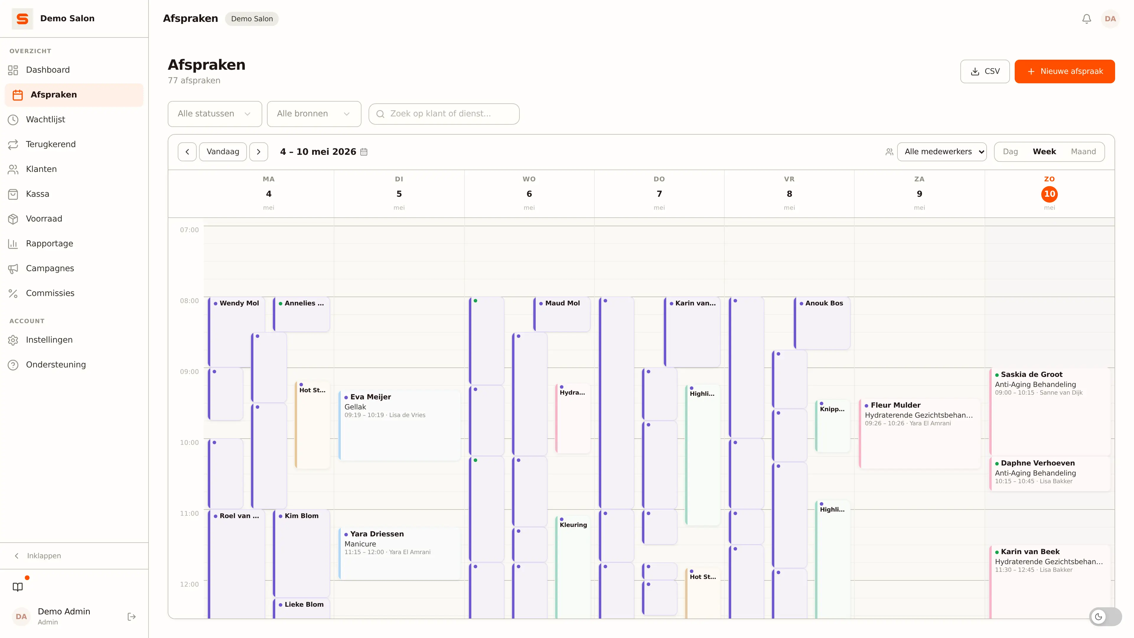Click the Campagnes megaphone icon
The height and width of the screenshot is (638, 1134).
[13, 268]
